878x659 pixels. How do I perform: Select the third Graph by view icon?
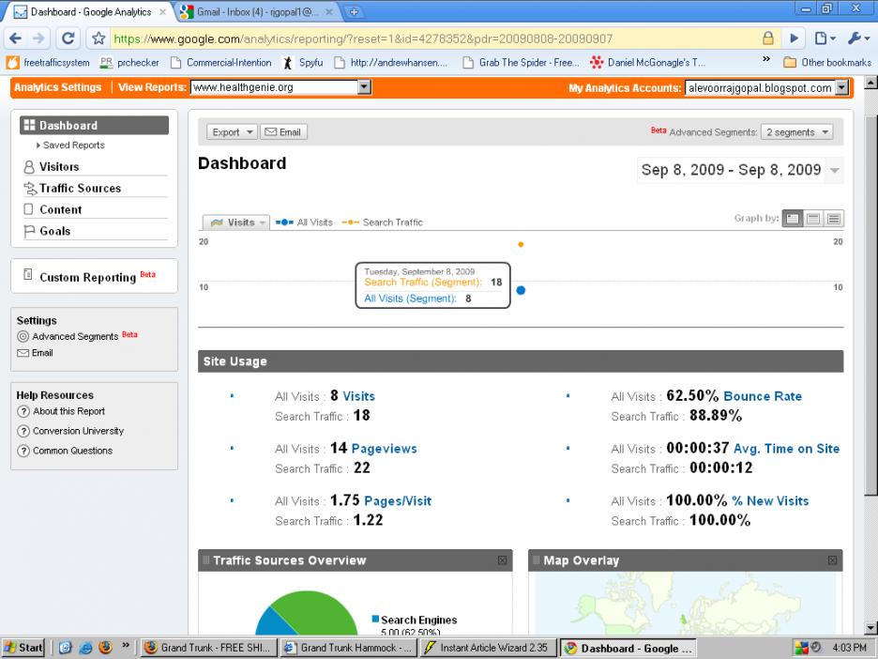point(834,219)
